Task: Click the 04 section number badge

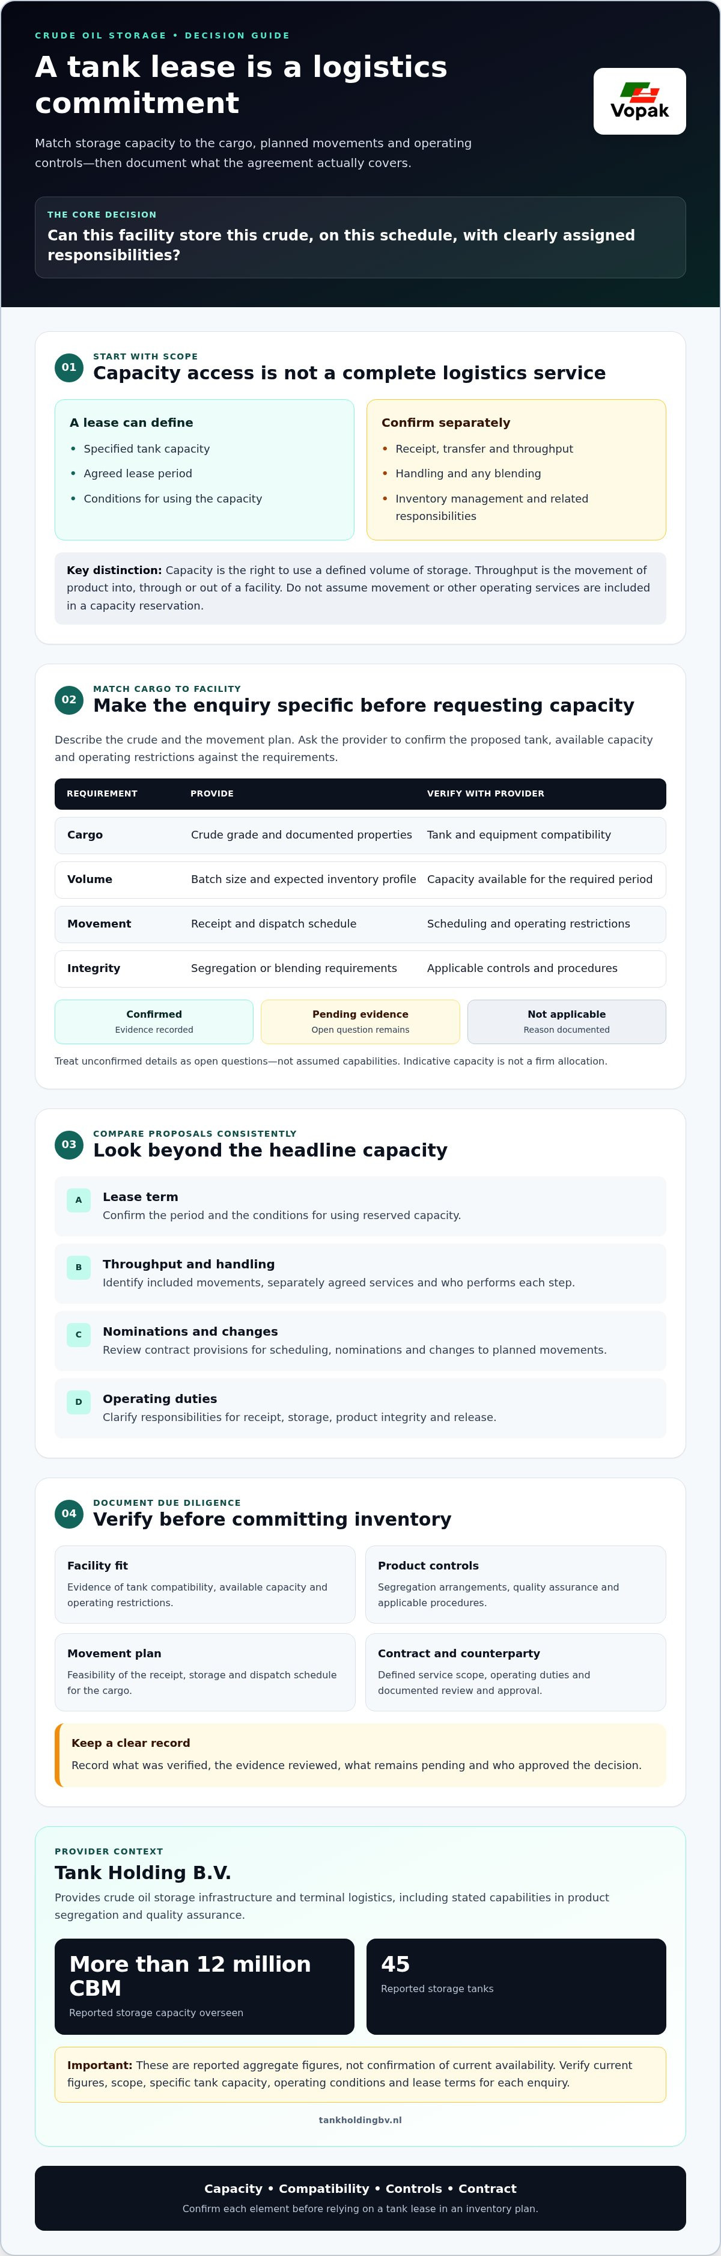Action: point(69,1514)
